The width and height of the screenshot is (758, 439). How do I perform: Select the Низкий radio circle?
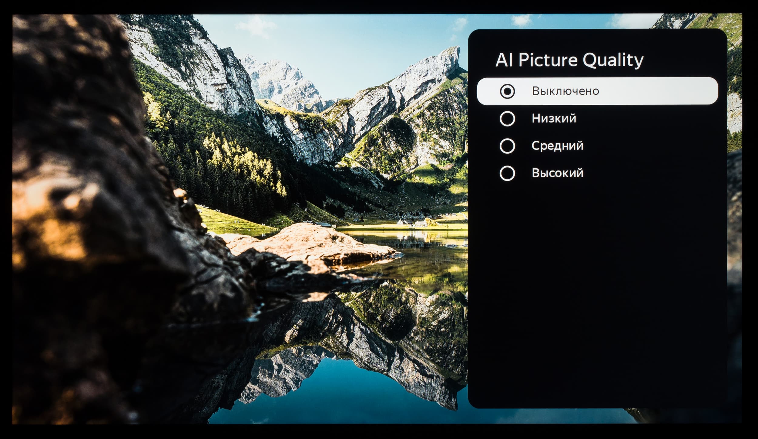[x=507, y=119]
